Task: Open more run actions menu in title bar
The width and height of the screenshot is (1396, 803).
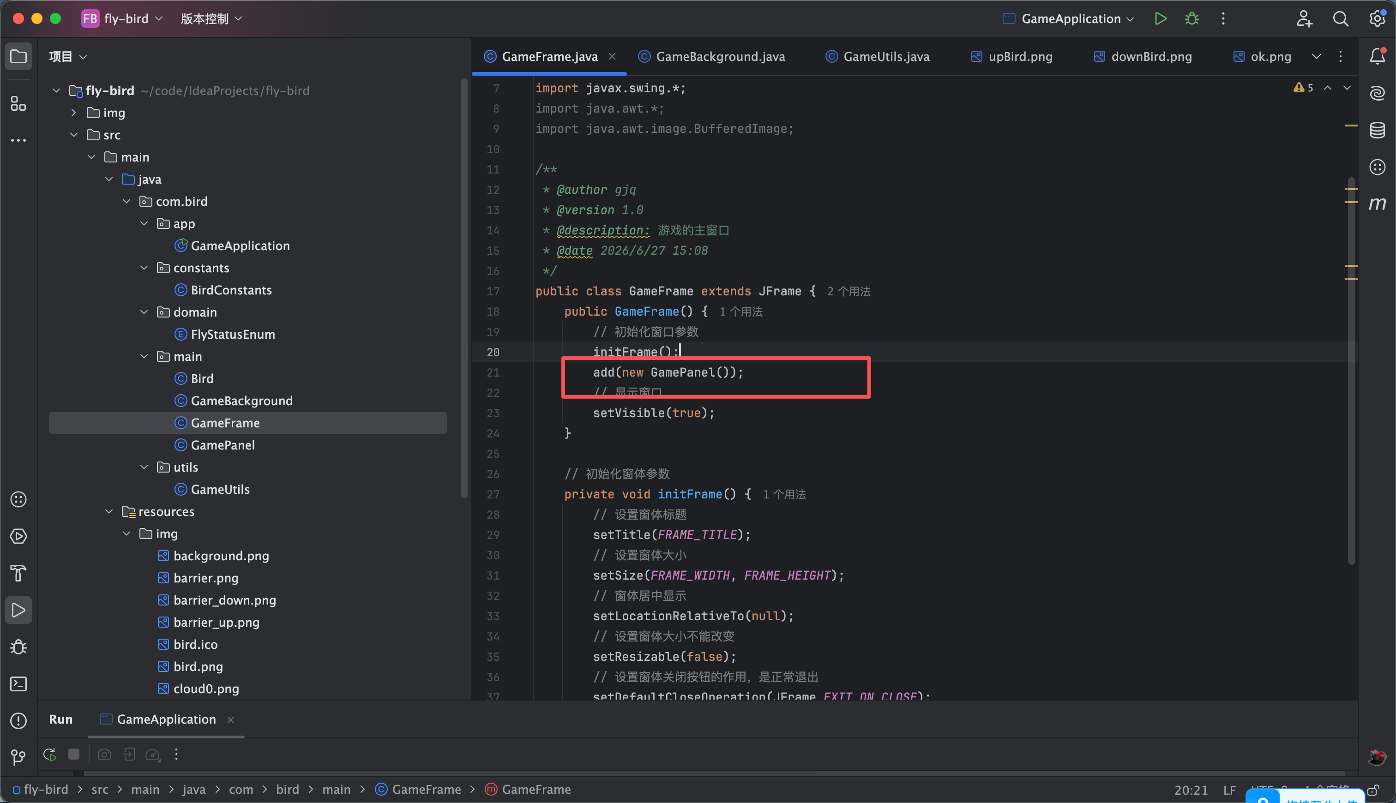Action: tap(1223, 19)
